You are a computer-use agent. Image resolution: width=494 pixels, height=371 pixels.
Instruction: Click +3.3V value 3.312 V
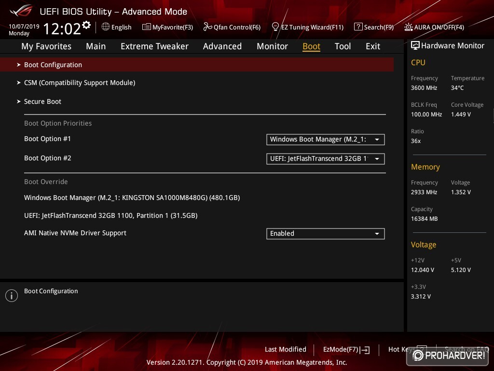pos(421,297)
